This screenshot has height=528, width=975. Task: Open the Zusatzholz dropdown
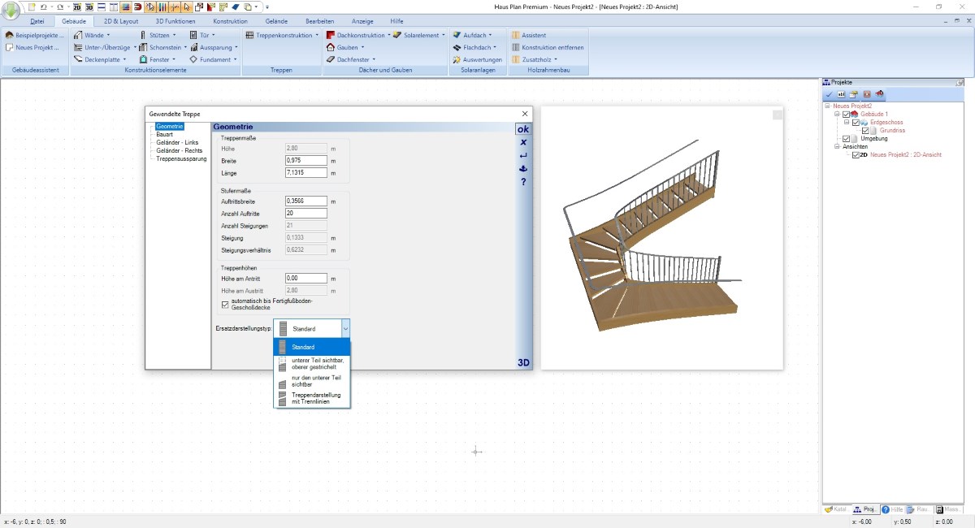[556, 59]
